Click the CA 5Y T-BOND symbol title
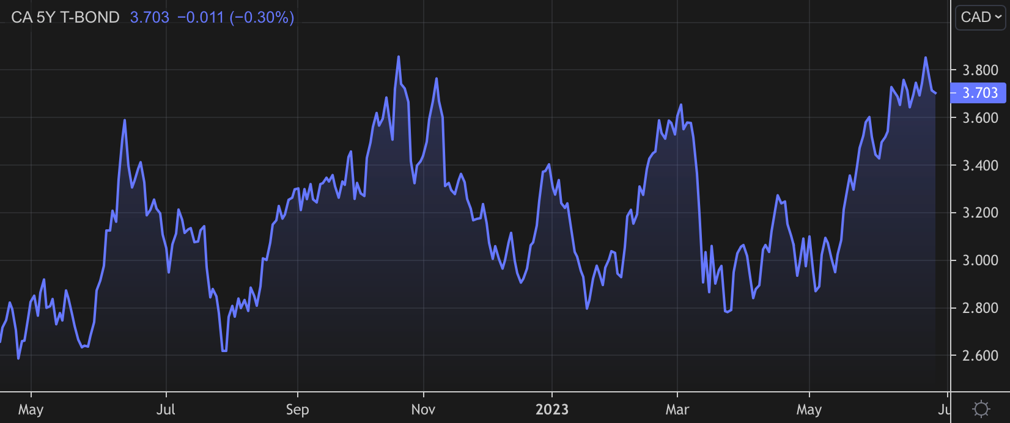 pos(65,17)
